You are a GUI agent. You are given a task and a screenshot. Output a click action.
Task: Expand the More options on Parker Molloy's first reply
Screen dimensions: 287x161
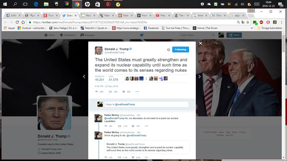[x=146, y=126]
